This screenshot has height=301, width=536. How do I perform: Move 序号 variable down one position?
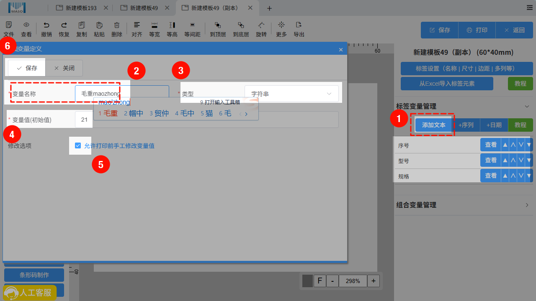(521, 145)
